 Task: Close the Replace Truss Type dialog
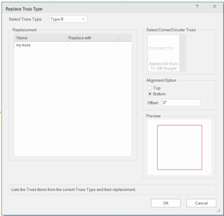coord(214,7)
